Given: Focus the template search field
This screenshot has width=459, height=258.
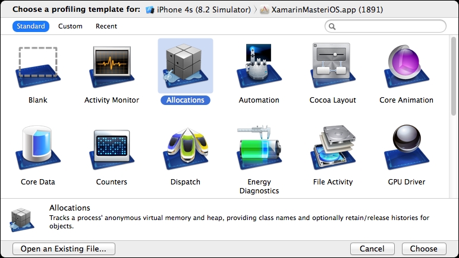Looking at the screenshot, I should point(385,26).
